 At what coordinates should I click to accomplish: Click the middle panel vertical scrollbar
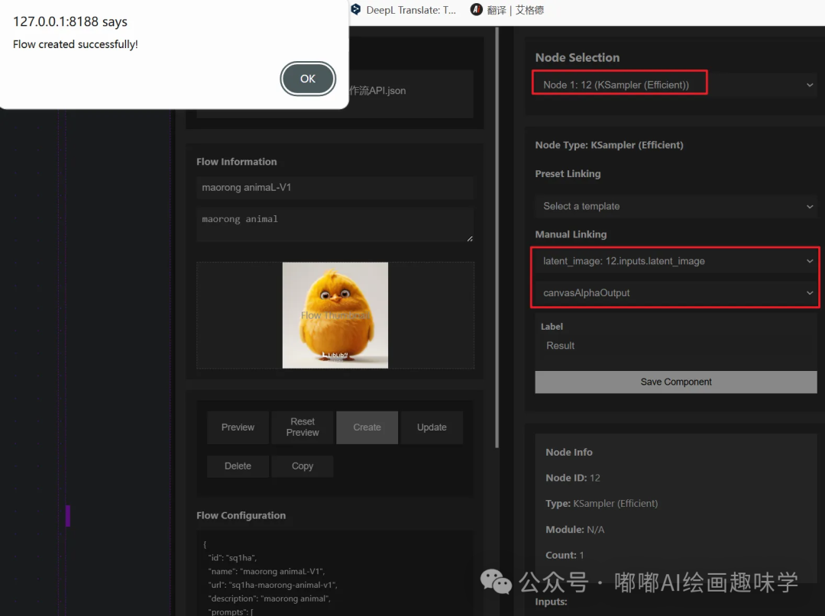(x=497, y=237)
